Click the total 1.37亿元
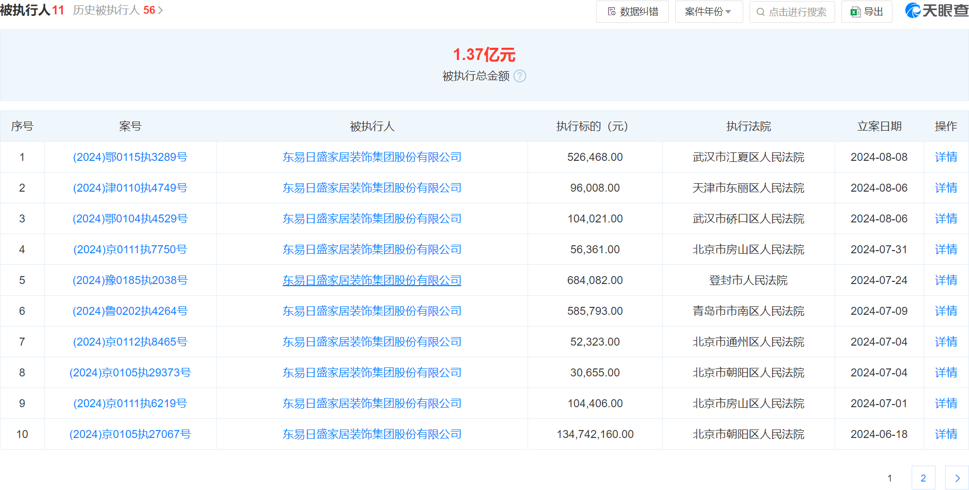Viewport: 969px width, 490px height. click(484, 55)
